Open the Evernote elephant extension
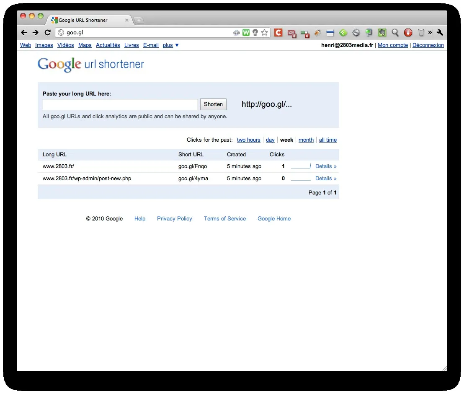Image resolution: width=464 pixels, height=394 pixels. (382, 33)
